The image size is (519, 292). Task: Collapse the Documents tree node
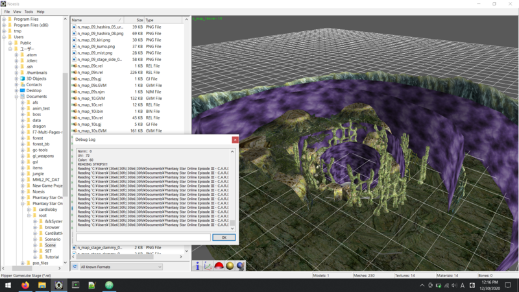(x=17, y=96)
